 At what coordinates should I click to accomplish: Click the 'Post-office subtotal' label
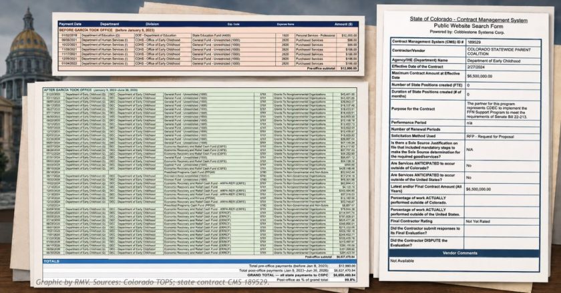pyautogui.click(x=319, y=256)
